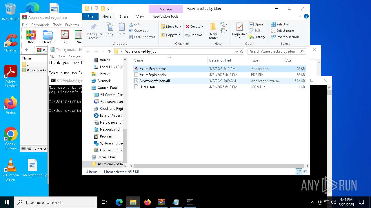Open Properties in ribbon
371x208 pixels.
pyautogui.click(x=239, y=31)
